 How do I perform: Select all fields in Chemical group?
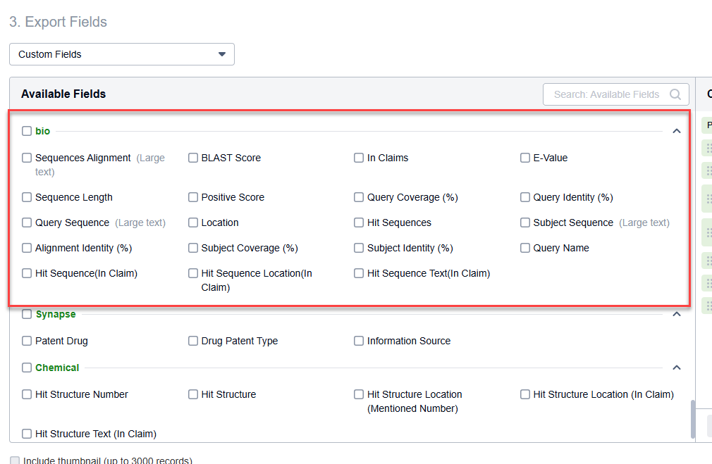point(27,368)
